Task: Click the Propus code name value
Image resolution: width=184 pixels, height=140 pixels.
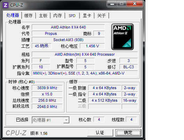Action: [x=51, y=33]
